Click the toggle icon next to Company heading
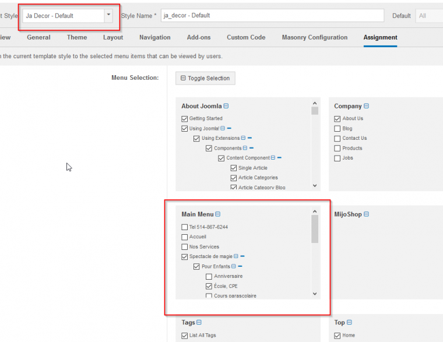Viewport: 443px width, 342px height. tap(367, 107)
